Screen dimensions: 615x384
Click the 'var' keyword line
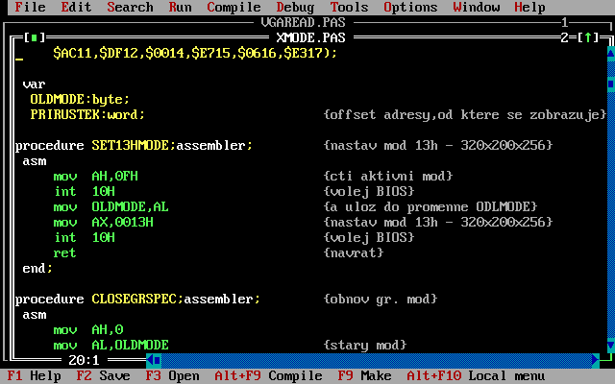click(35, 84)
